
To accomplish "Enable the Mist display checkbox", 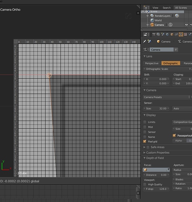I will click(145, 127).
